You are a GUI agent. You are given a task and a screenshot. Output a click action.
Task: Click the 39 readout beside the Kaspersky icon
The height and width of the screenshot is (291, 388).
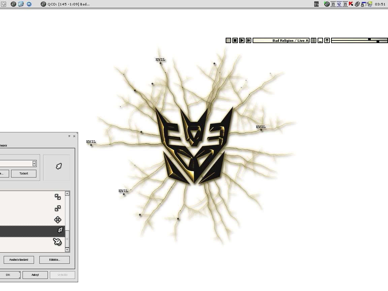pyautogui.click(x=345, y=4)
